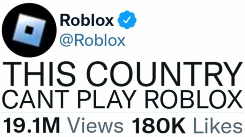Click the tilted square Roblox logo

click(x=29, y=30)
